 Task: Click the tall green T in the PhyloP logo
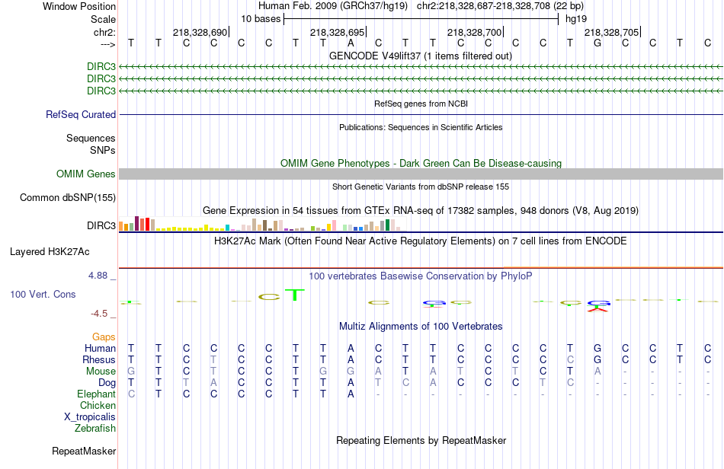[295, 295]
